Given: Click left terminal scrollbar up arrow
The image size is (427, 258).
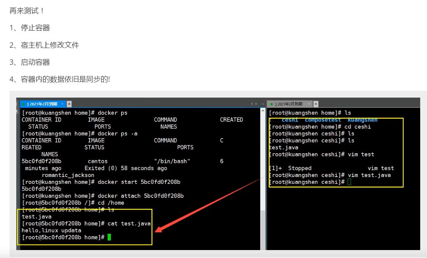Looking at the screenshot, I should 263,111.
